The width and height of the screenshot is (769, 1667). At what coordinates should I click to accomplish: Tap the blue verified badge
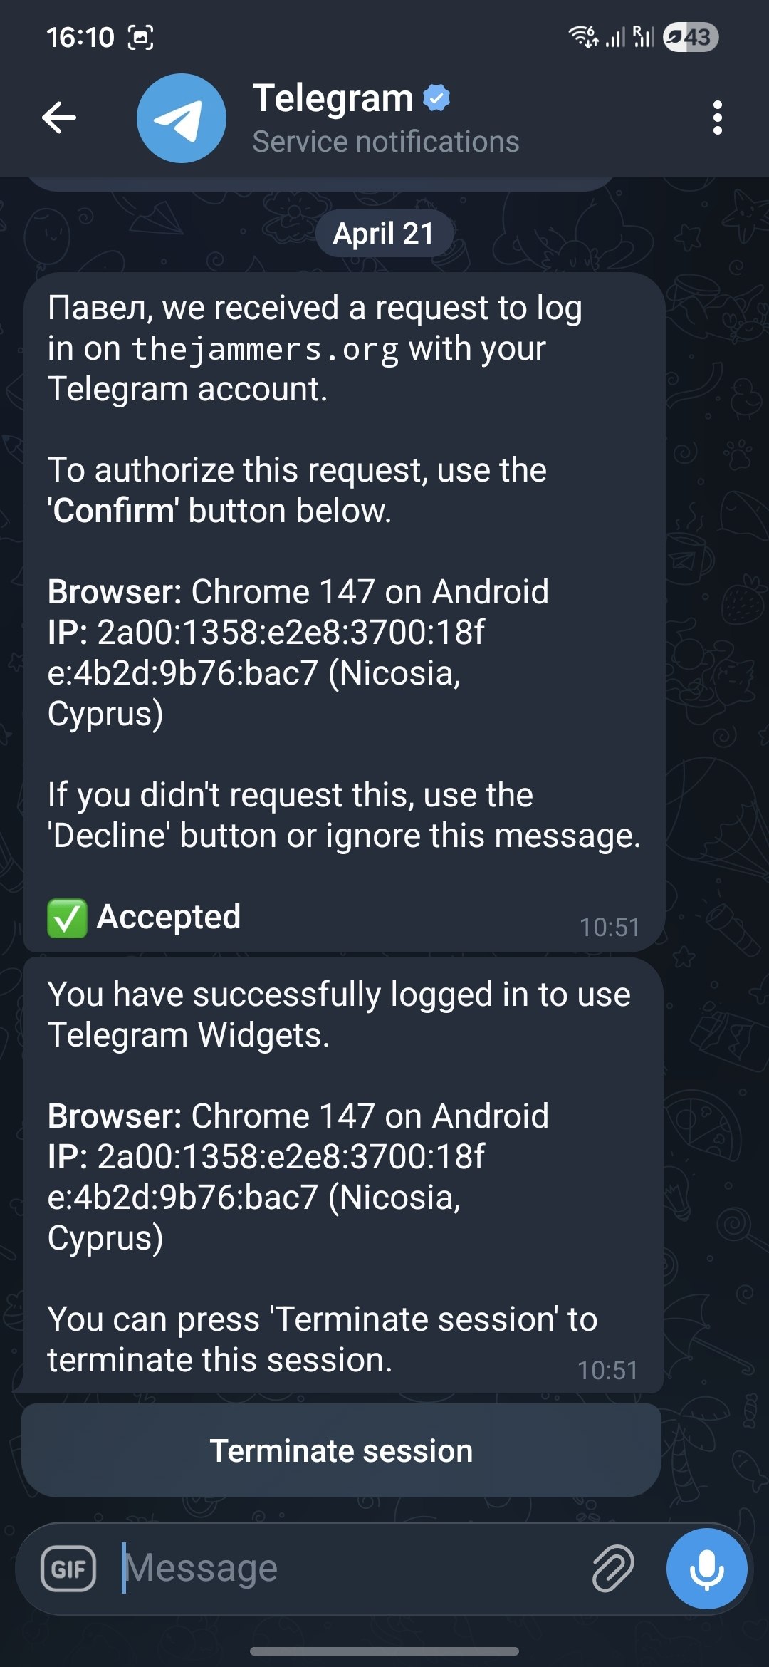436,98
